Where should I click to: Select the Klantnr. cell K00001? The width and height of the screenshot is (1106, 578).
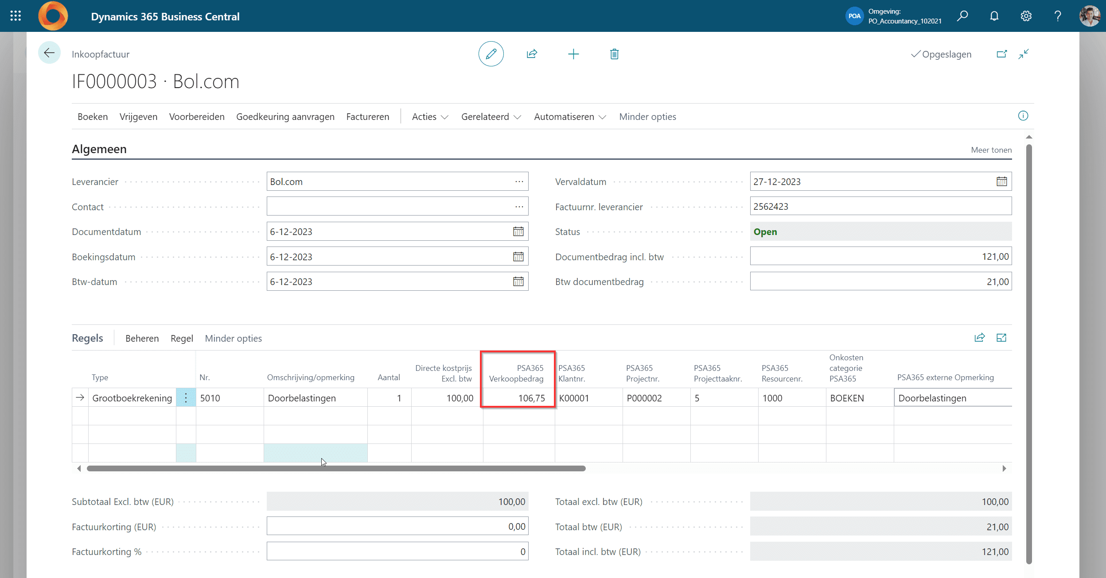click(x=588, y=398)
